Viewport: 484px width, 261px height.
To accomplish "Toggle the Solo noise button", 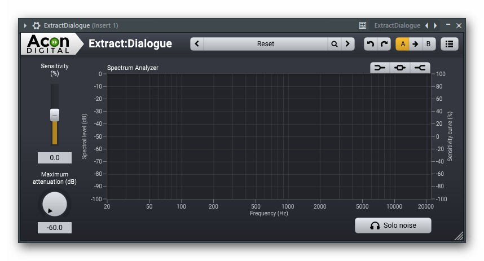I will 393,225.
